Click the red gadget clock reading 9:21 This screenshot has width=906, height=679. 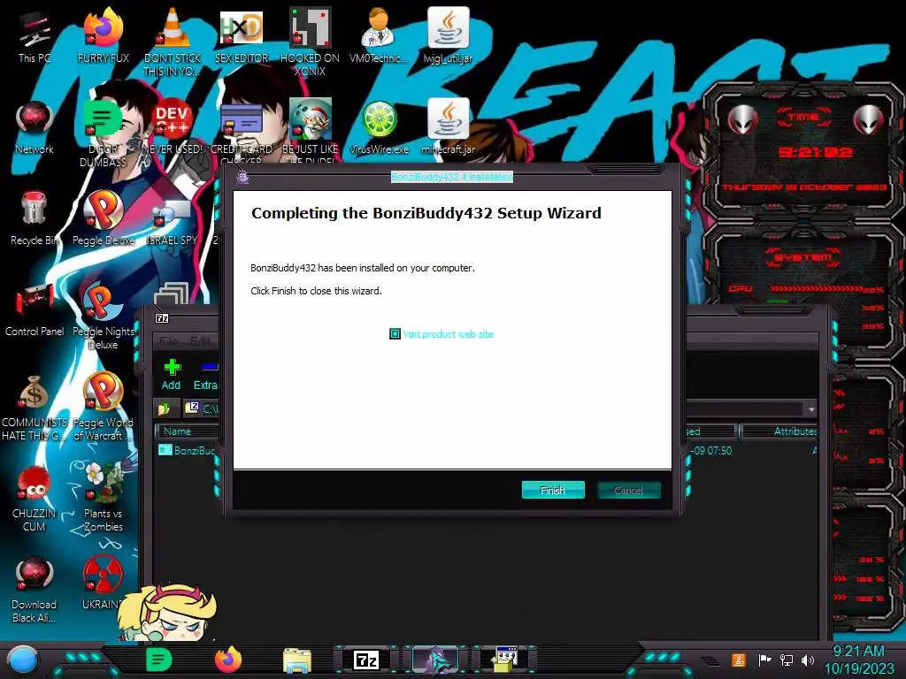tap(815, 152)
